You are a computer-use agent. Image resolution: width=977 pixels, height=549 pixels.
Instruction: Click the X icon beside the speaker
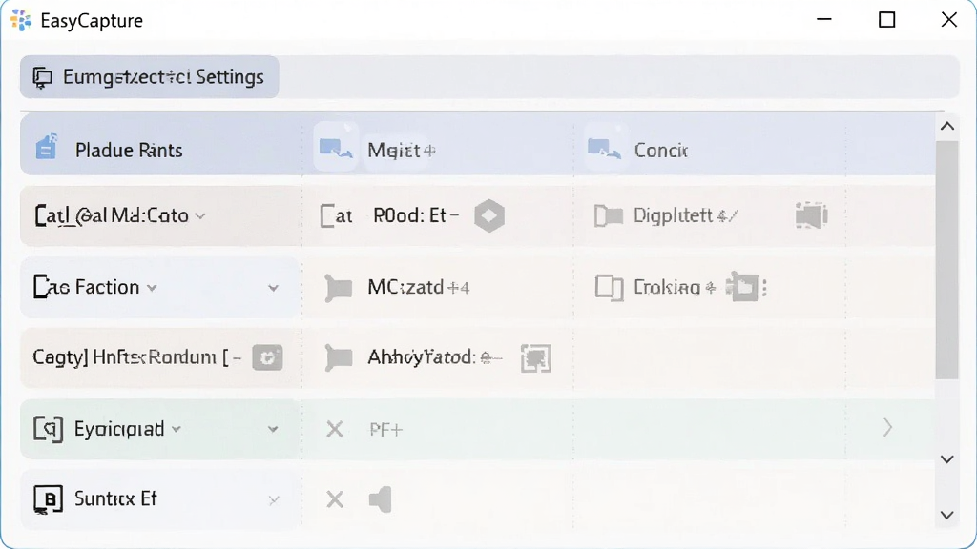point(335,499)
